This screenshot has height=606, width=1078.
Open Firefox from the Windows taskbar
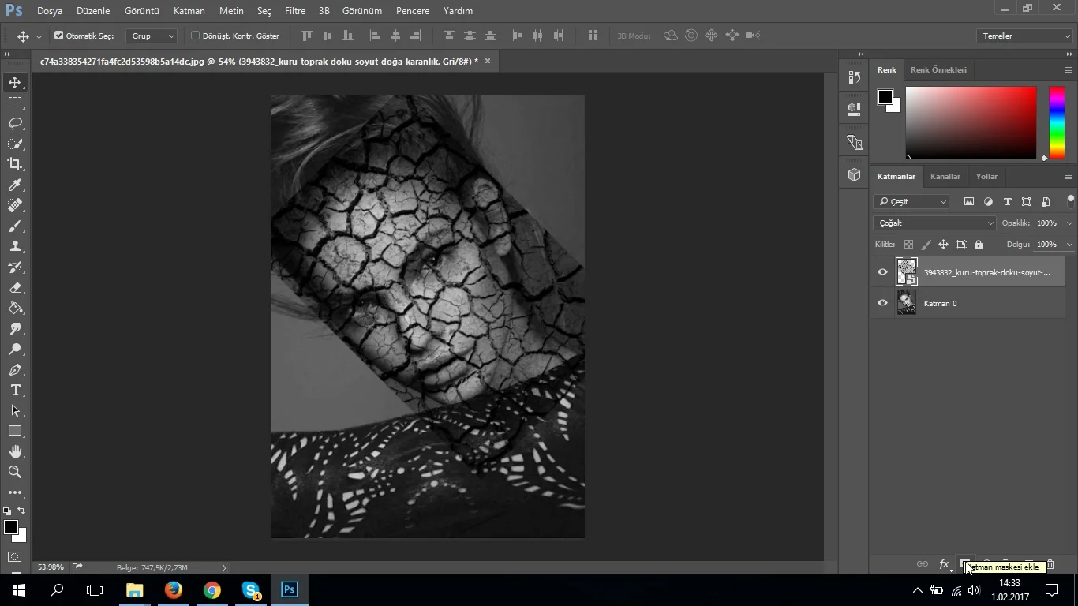[x=174, y=589]
